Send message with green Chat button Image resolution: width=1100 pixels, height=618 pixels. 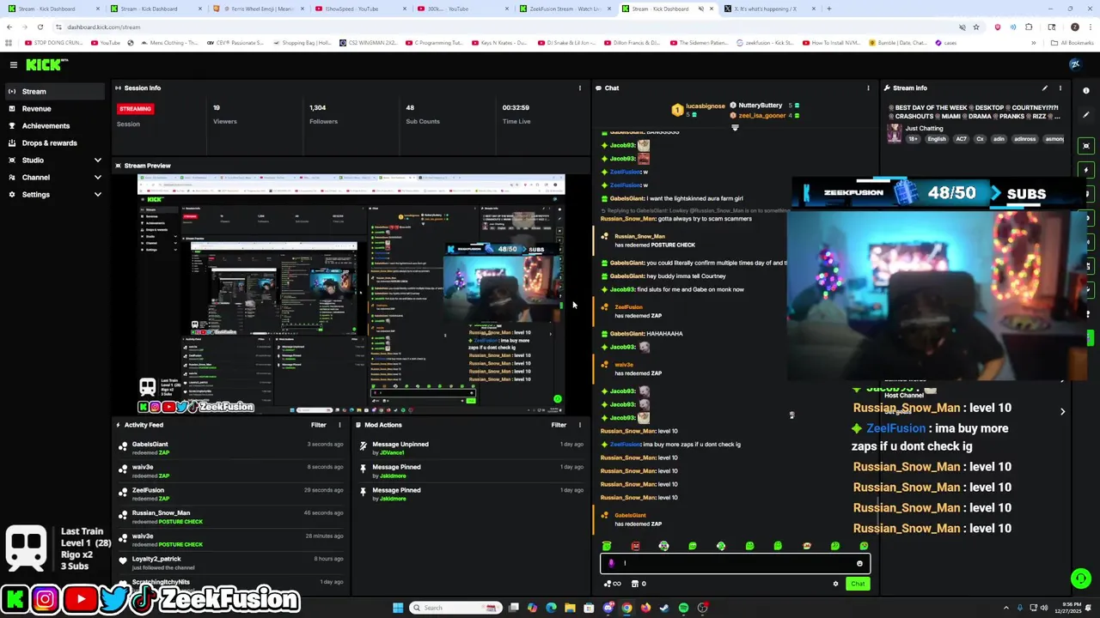click(x=858, y=584)
